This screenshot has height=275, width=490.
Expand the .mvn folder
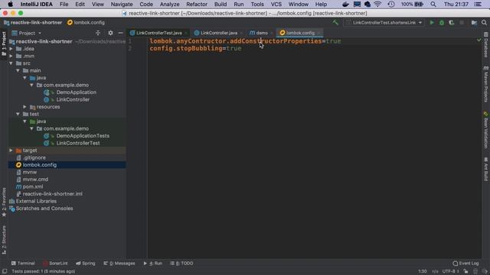(x=11, y=56)
